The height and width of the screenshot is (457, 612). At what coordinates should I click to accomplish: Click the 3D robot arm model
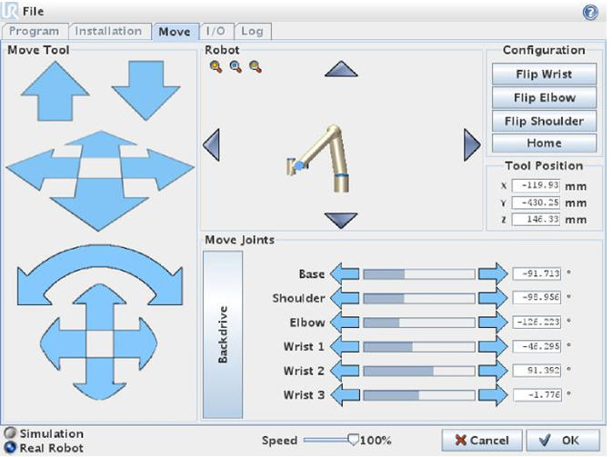(x=318, y=159)
